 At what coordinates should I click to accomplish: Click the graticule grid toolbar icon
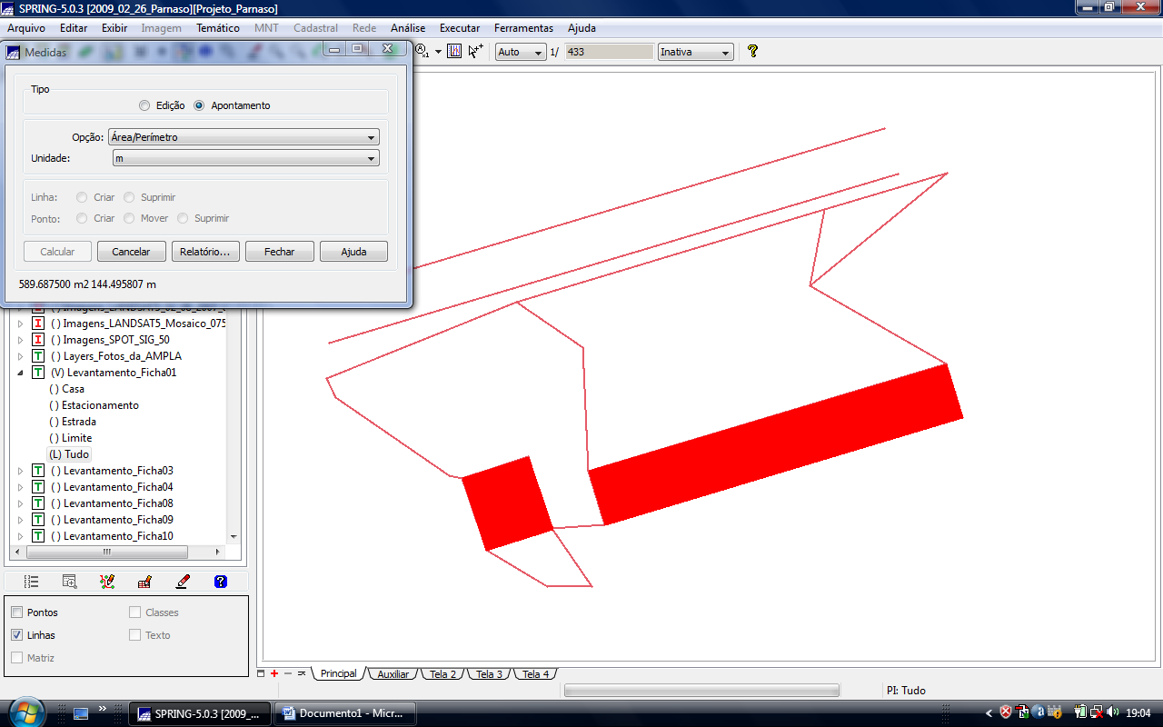tap(454, 52)
